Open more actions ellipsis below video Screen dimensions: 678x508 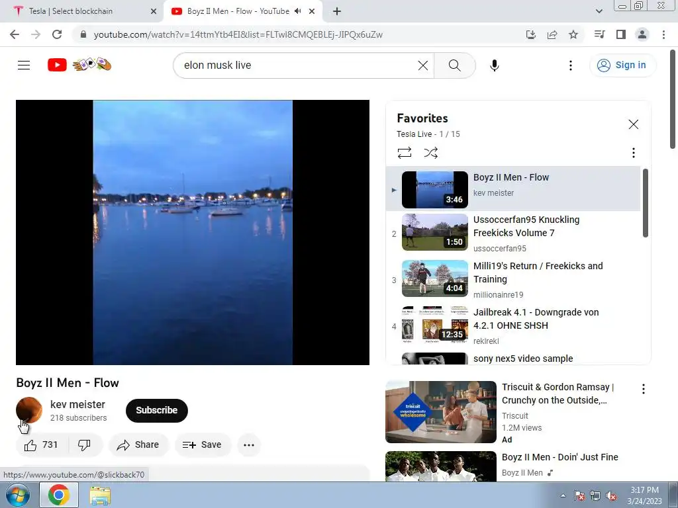(x=249, y=445)
